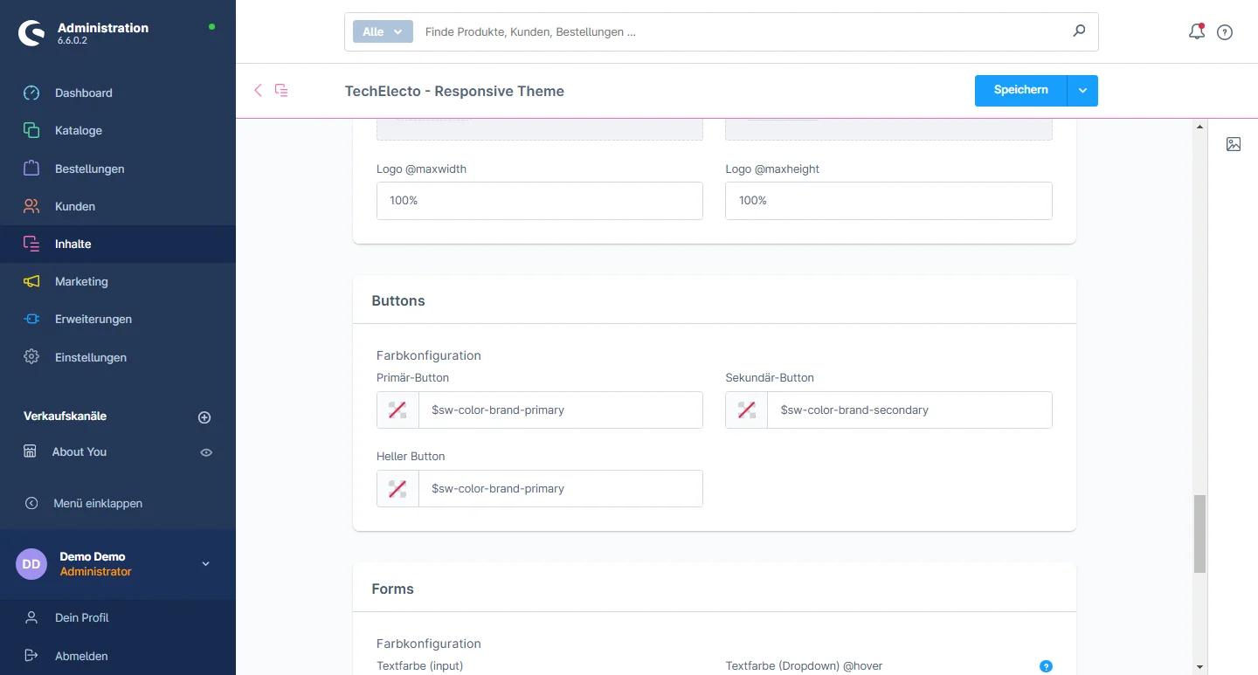Expand the Speichern button dropdown arrow
The width and height of the screenshot is (1258, 675).
pos(1082,91)
